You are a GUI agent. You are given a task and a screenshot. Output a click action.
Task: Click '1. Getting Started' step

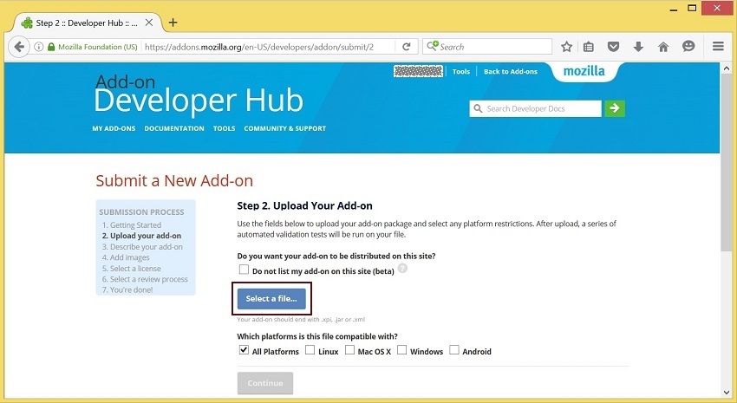pyautogui.click(x=132, y=225)
